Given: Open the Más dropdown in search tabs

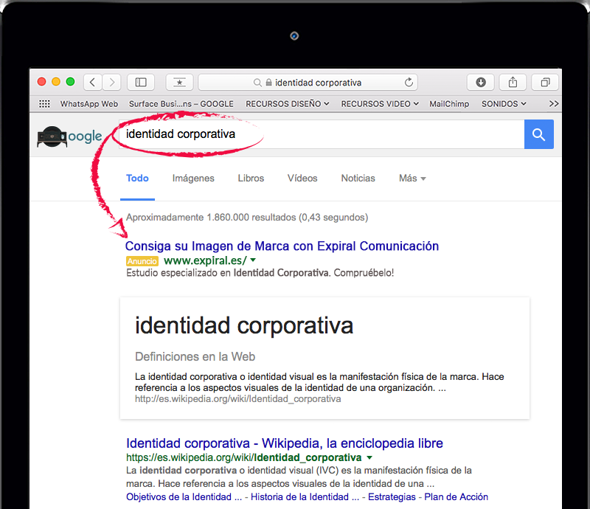Looking at the screenshot, I should pos(412,178).
